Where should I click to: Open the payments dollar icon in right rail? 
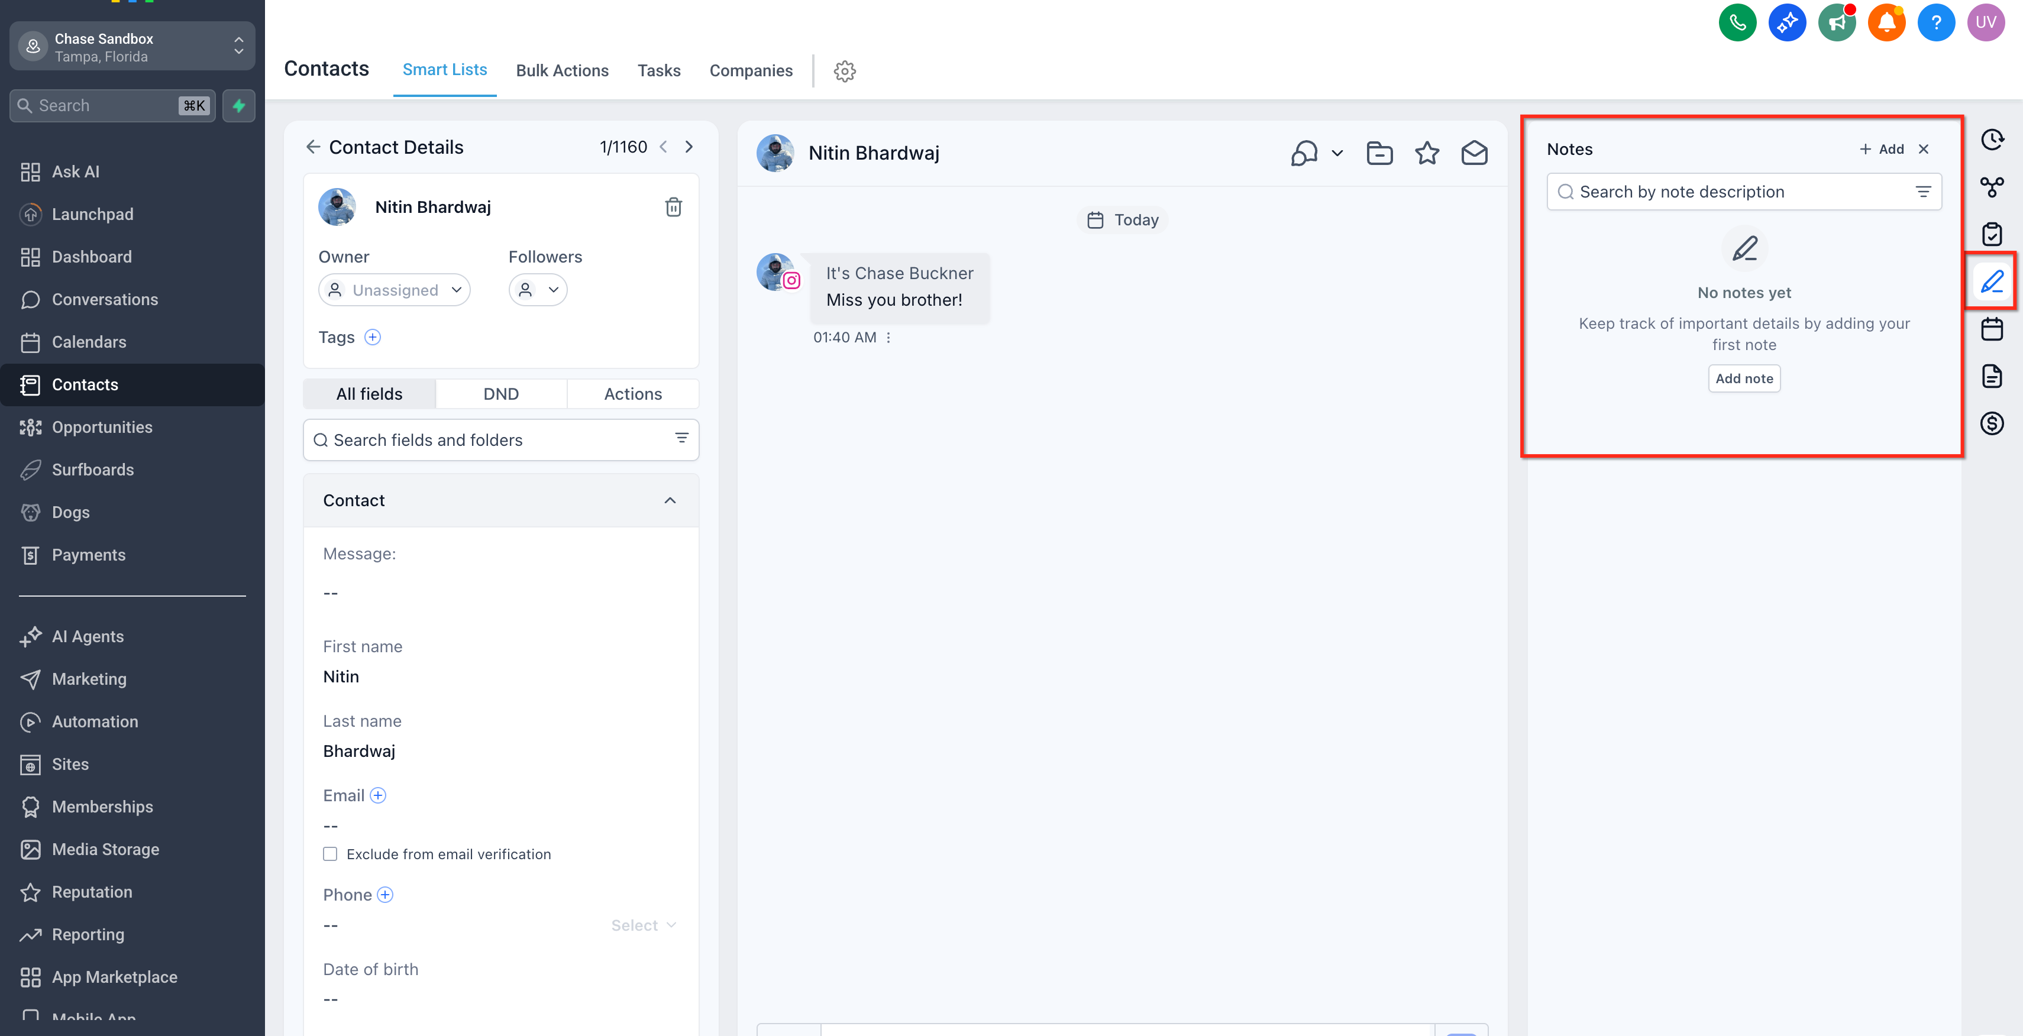[x=1992, y=424]
